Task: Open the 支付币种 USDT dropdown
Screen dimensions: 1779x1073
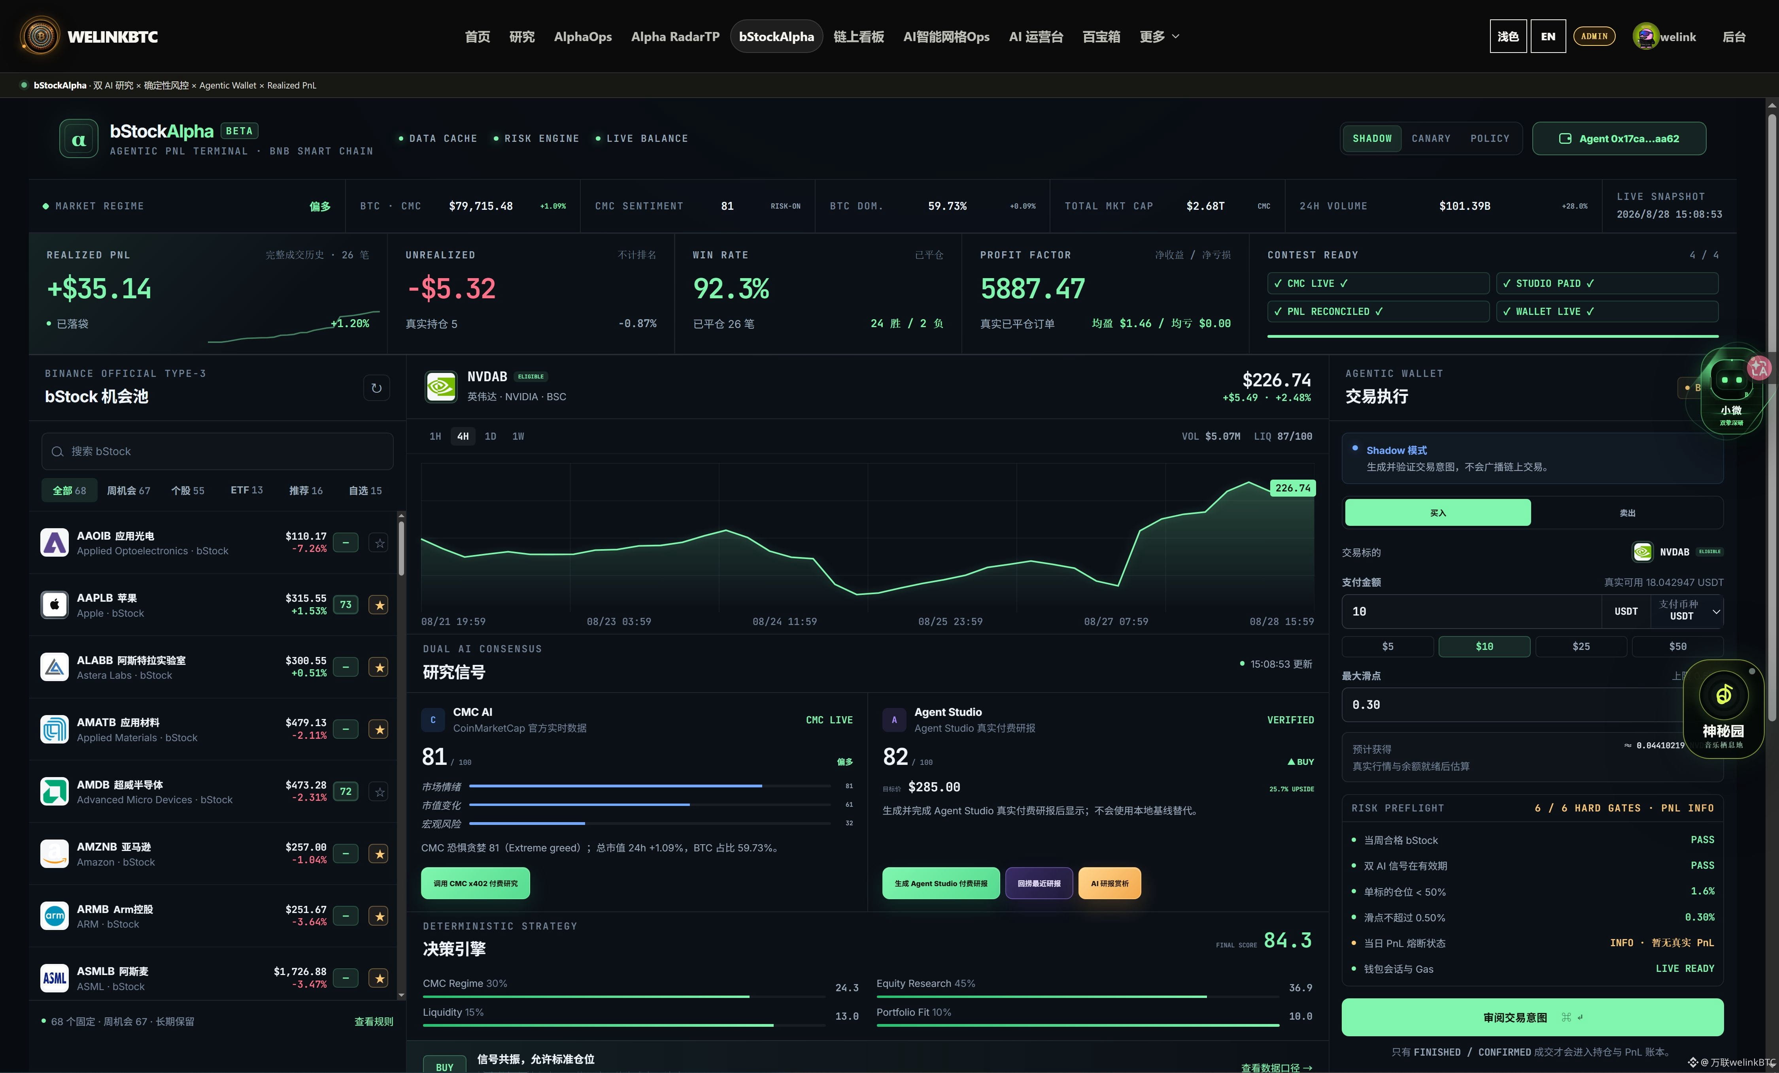Action: click(1687, 611)
